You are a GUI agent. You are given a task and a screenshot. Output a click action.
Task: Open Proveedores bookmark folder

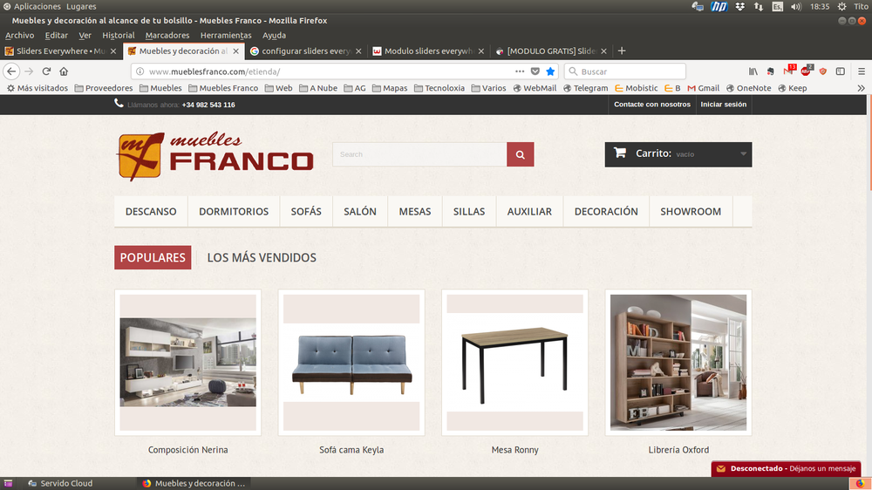(104, 88)
